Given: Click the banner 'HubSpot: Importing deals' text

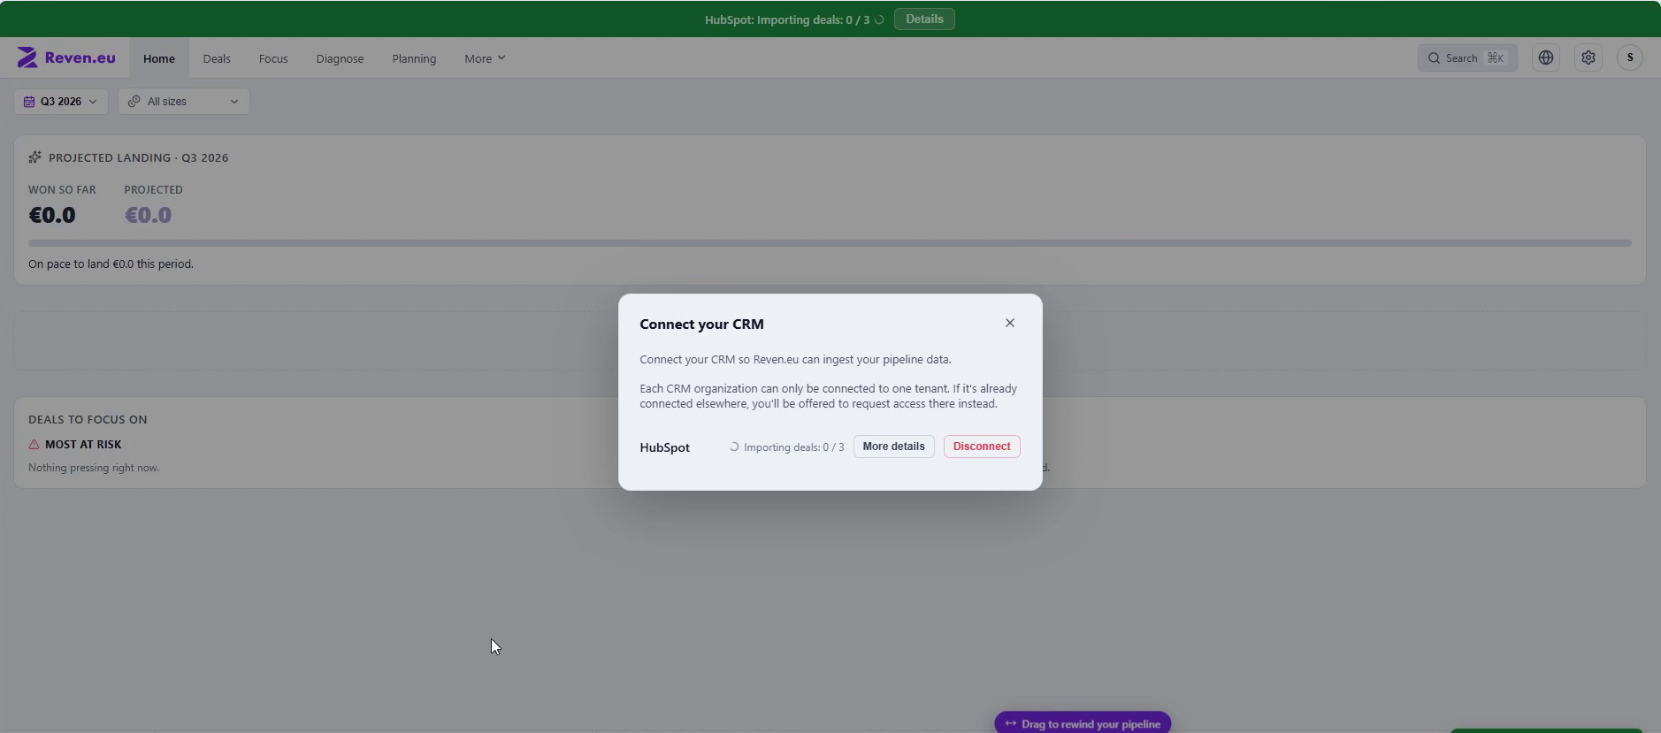Looking at the screenshot, I should coord(787,19).
